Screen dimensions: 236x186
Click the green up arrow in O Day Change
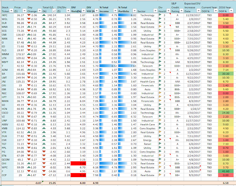pos(29,42)
